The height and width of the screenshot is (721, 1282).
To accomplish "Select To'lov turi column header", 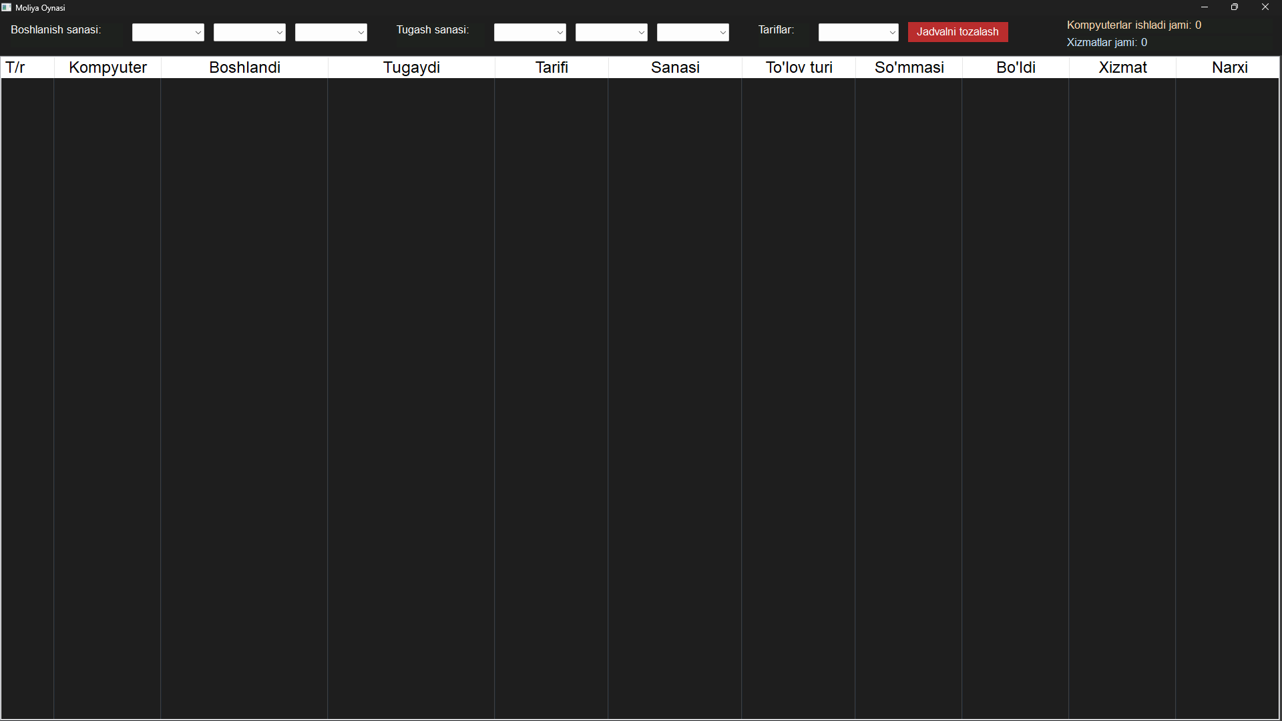I will 799,67.
